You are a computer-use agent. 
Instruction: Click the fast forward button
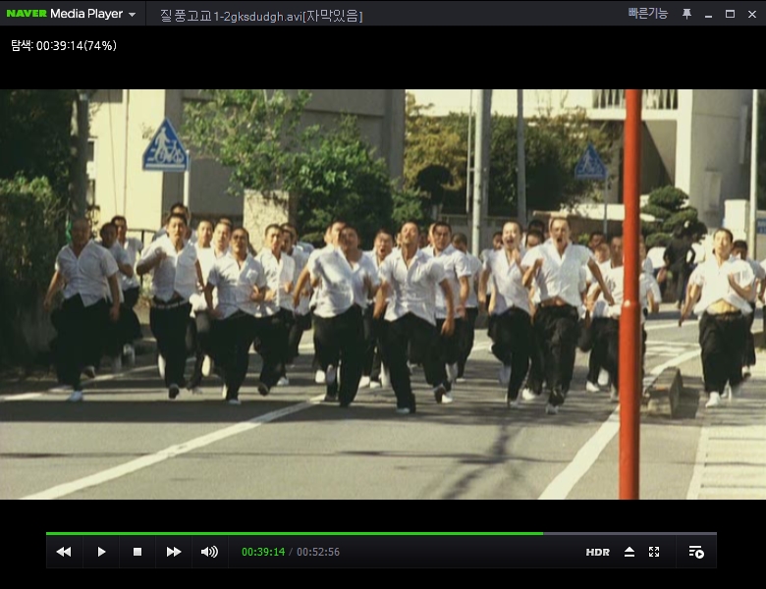[x=174, y=552]
